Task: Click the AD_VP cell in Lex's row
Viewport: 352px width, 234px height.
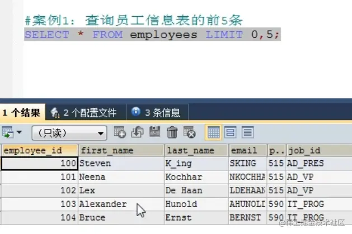Action: coord(319,190)
